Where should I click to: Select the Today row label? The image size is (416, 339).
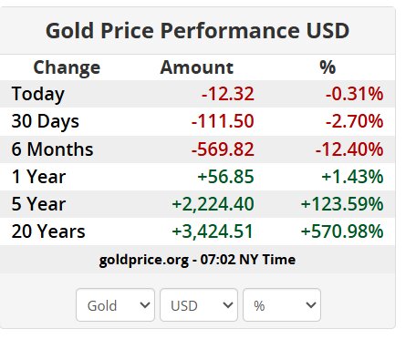point(38,94)
